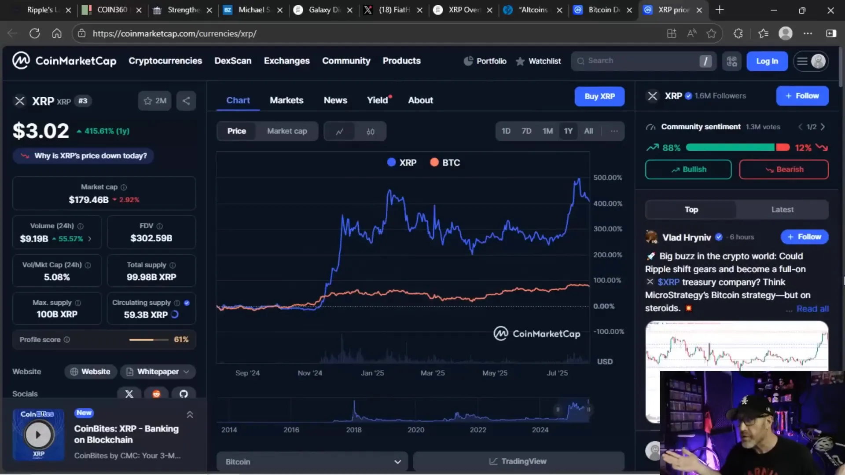845x475 pixels.
Task: Open browser extensions icon
Action: point(738,33)
